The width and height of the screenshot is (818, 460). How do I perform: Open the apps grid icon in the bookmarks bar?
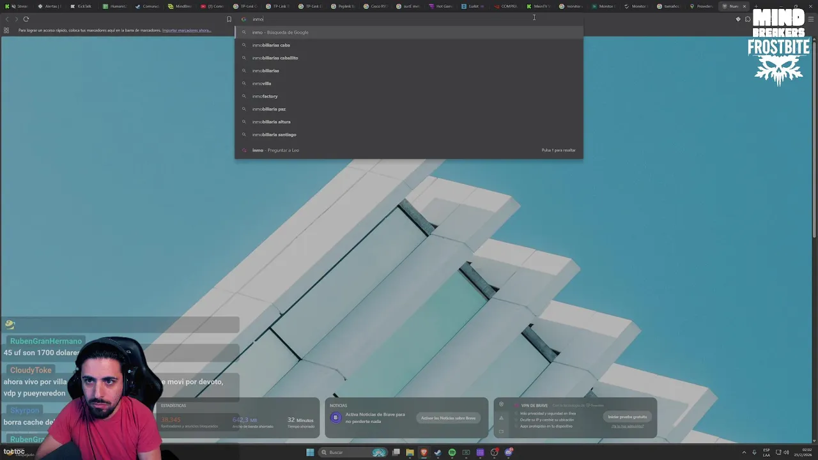coord(6,30)
